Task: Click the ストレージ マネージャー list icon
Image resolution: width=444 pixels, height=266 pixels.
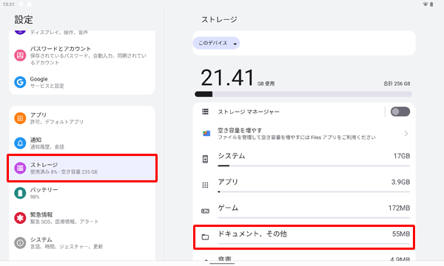Action: pos(205,112)
